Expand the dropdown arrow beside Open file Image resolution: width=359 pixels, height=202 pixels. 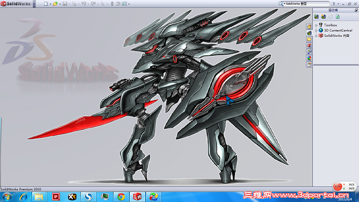coord(60,4)
